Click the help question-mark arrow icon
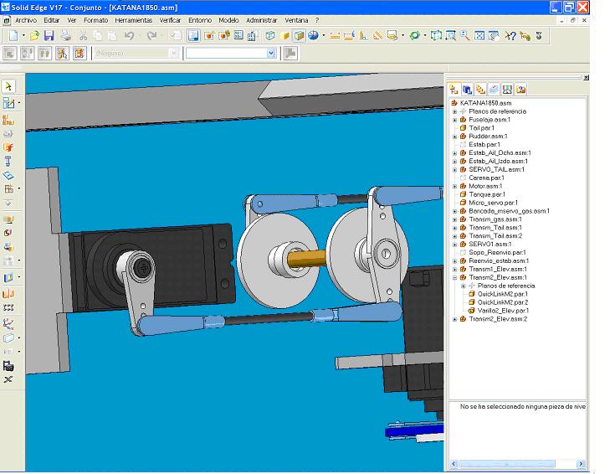 tap(510, 36)
